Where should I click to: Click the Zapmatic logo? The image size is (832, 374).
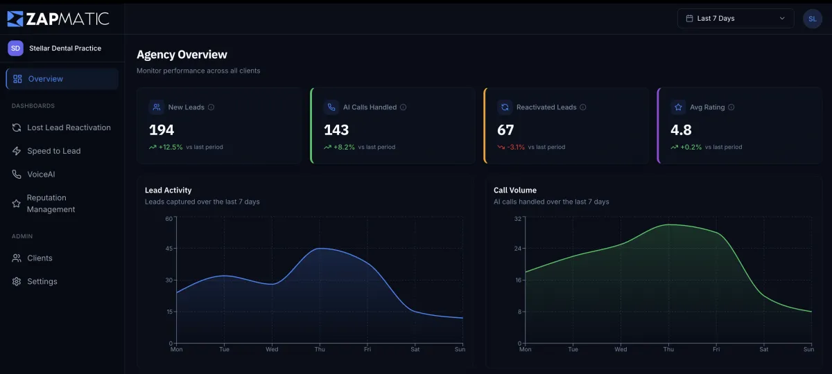pyautogui.click(x=58, y=19)
